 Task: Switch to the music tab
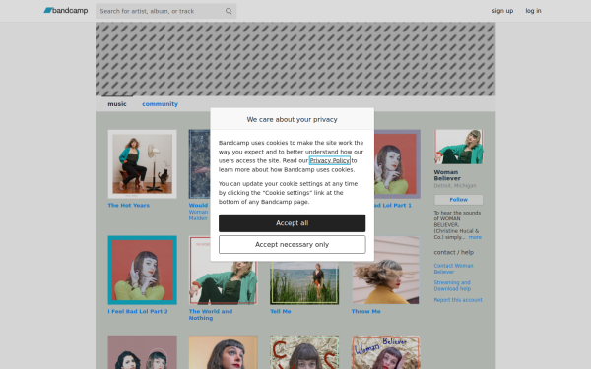click(x=117, y=104)
